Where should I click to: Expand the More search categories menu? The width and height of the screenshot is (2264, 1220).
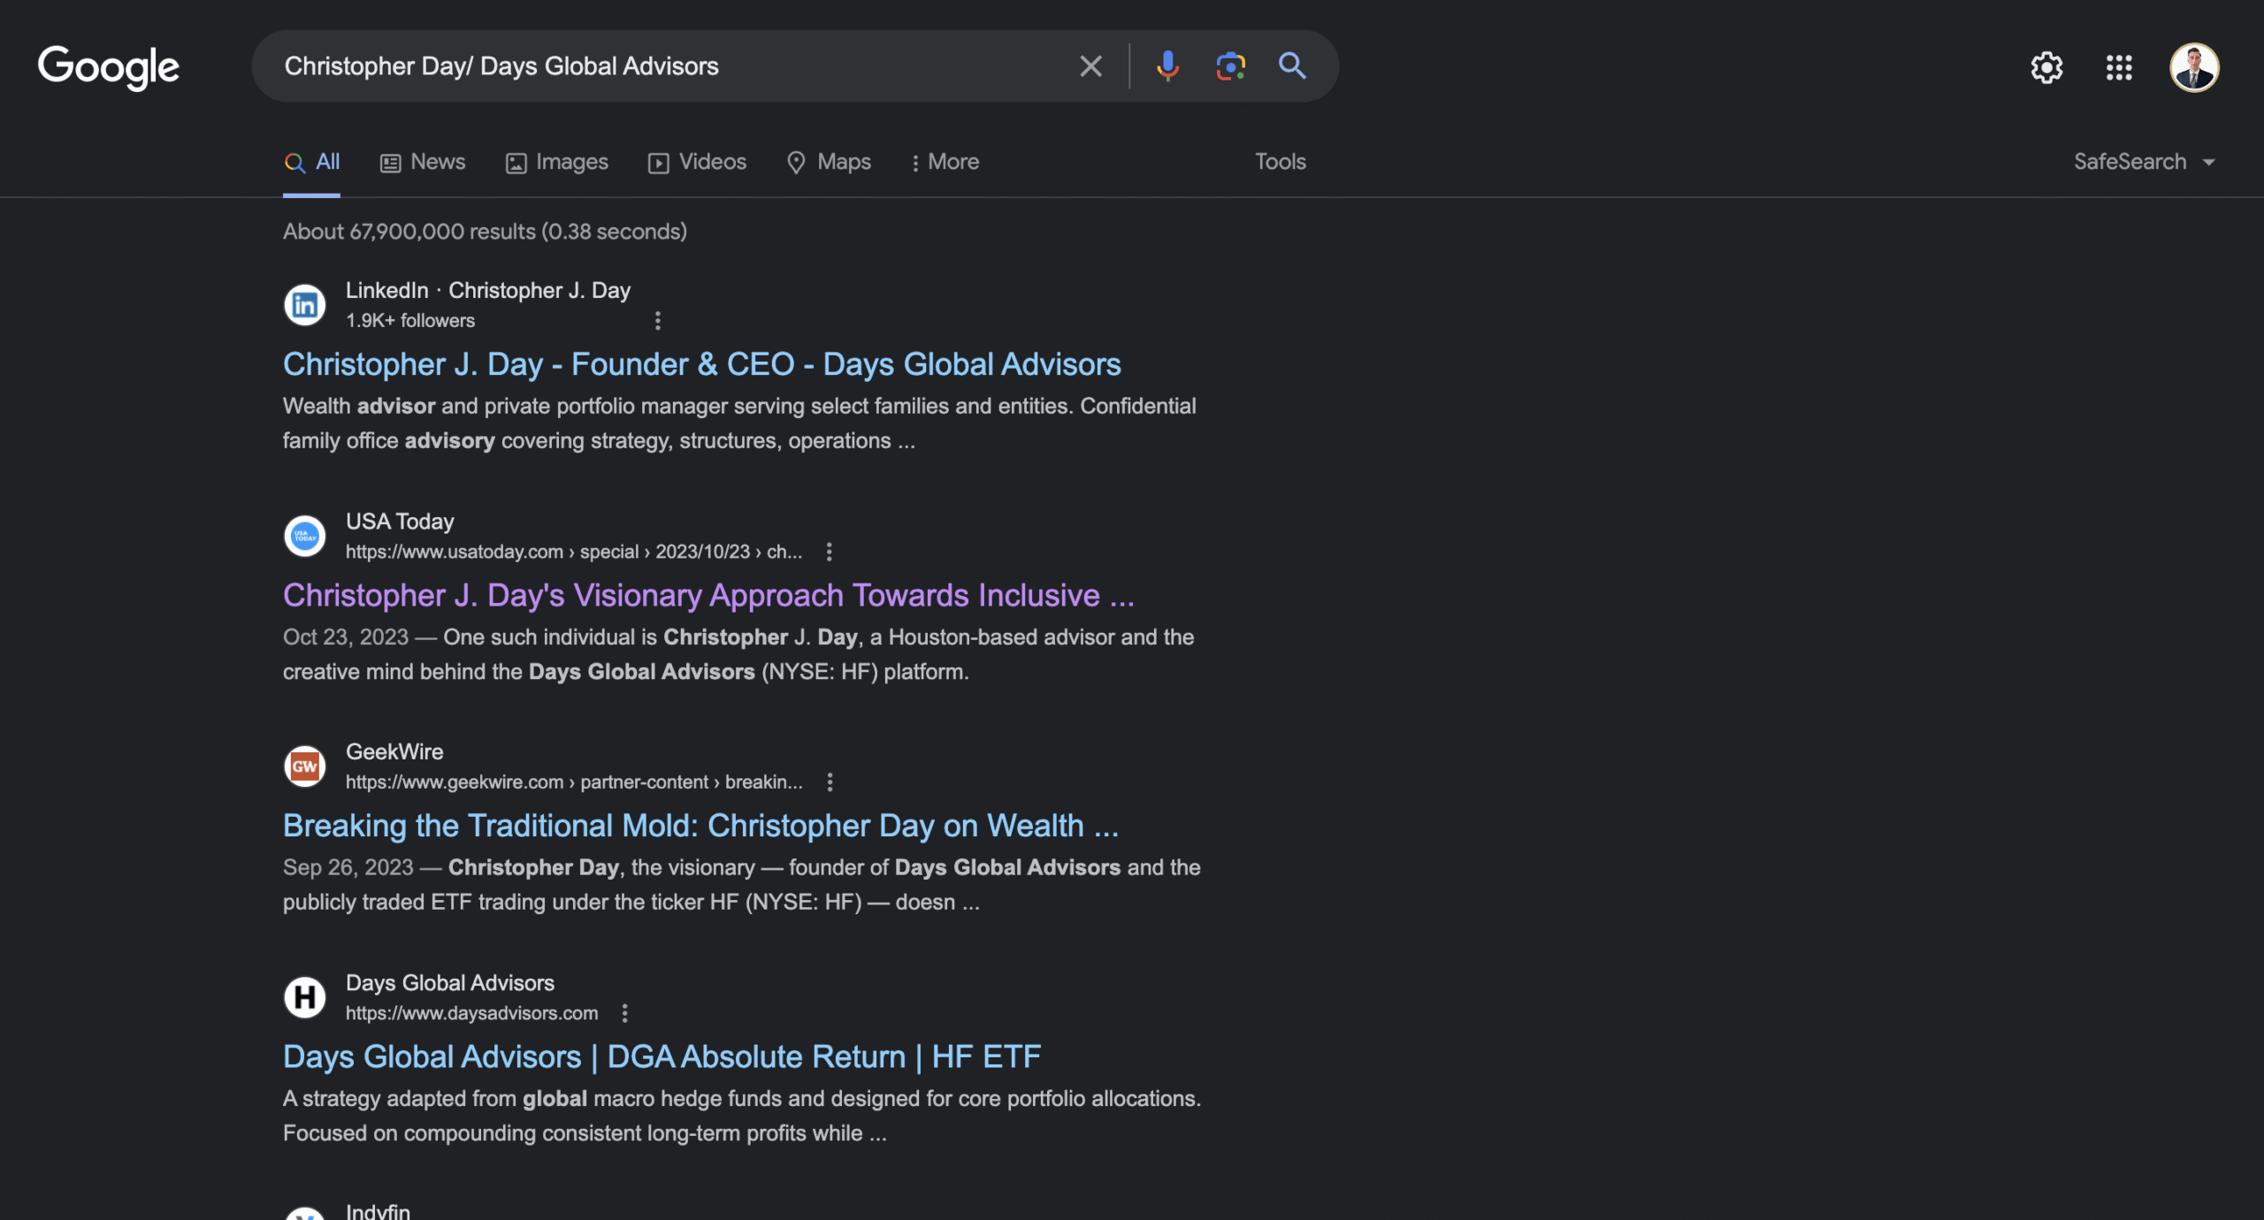click(945, 162)
